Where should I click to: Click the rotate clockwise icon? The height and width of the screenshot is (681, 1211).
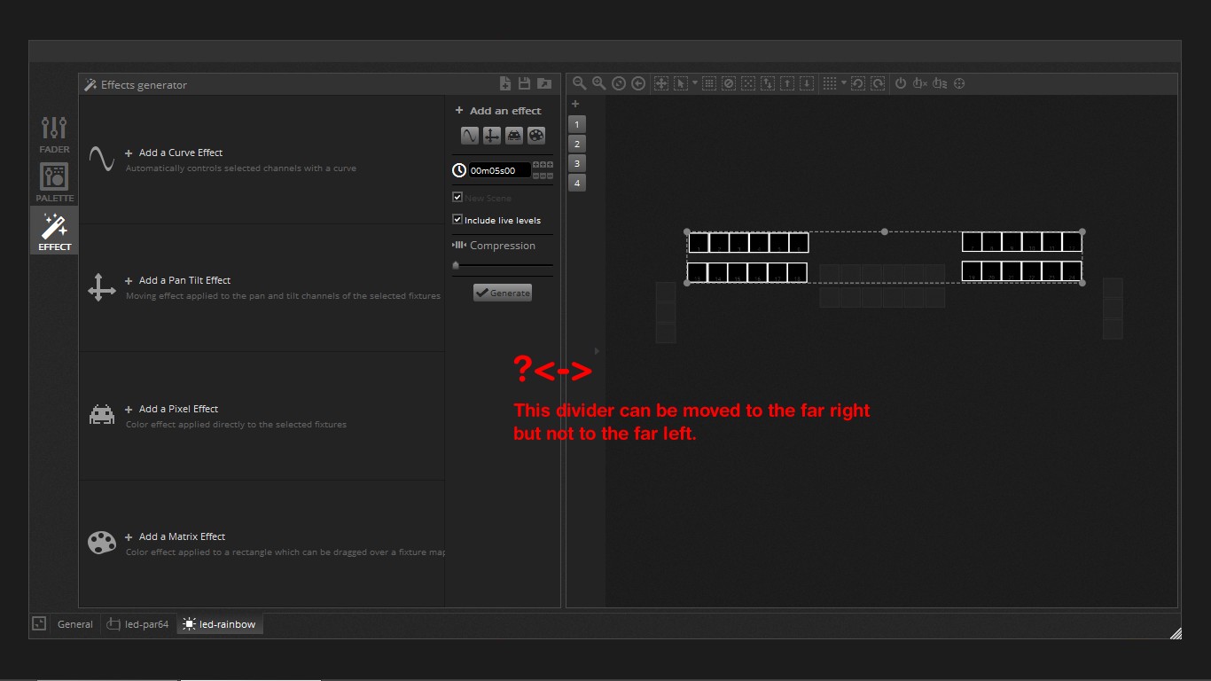pyautogui.click(x=878, y=83)
